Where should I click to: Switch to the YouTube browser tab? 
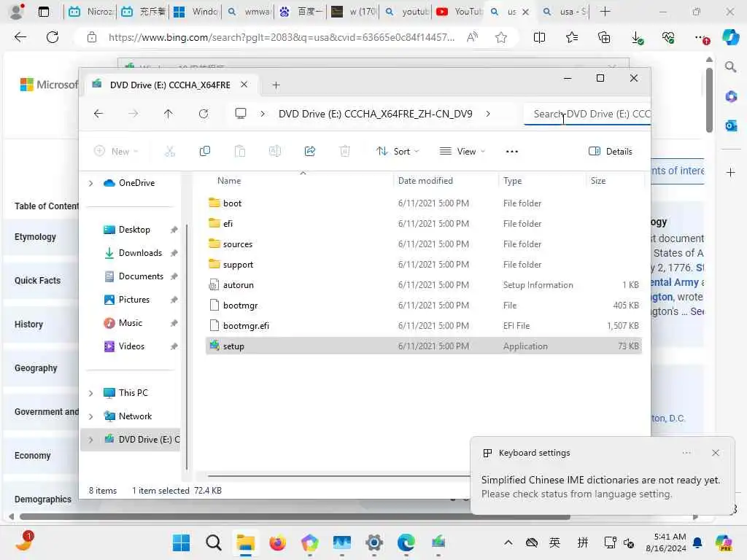click(x=458, y=12)
